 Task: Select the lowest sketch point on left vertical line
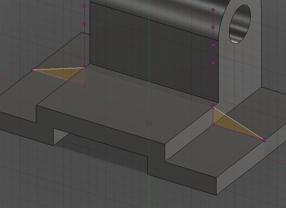tap(84, 85)
